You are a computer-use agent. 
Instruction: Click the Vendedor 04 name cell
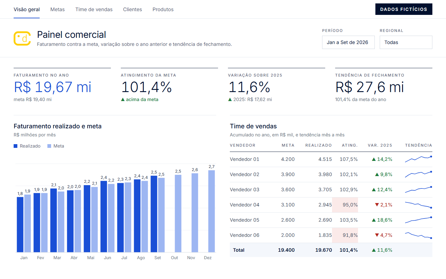(244, 205)
